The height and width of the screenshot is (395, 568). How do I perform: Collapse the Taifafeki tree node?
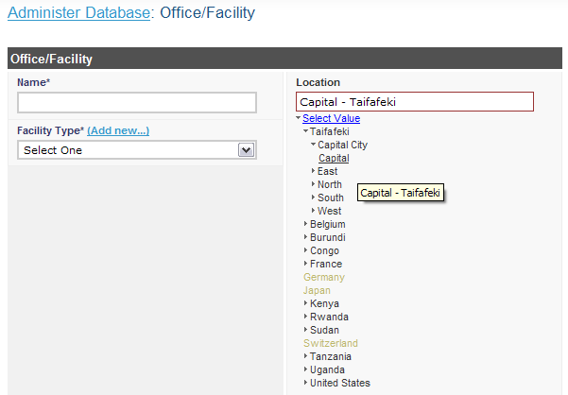click(306, 131)
